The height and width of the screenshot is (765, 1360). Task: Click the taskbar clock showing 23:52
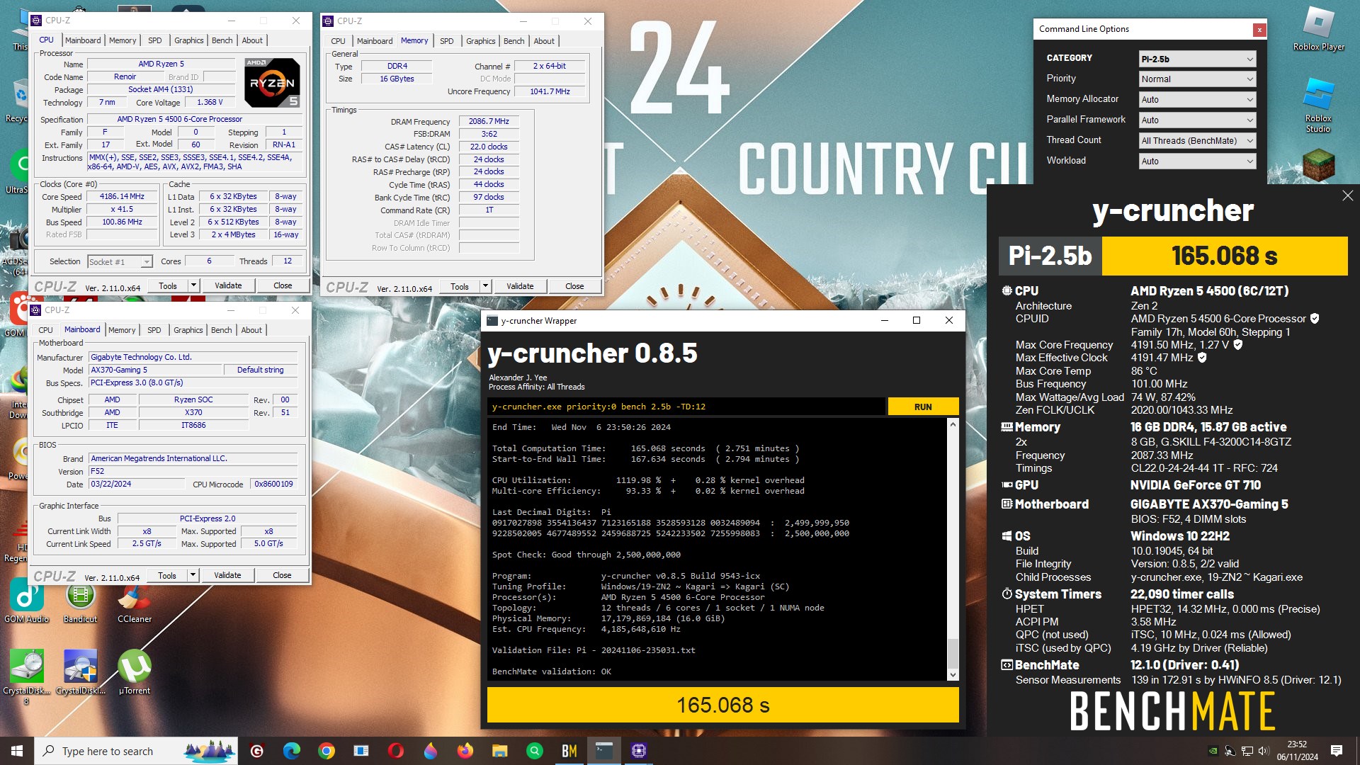click(1298, 751)
